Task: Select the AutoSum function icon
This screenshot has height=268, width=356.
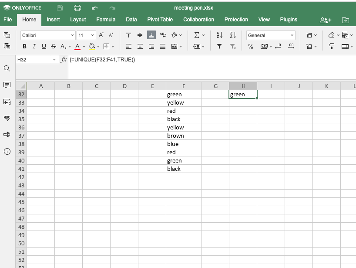Action: pos(196,35)
